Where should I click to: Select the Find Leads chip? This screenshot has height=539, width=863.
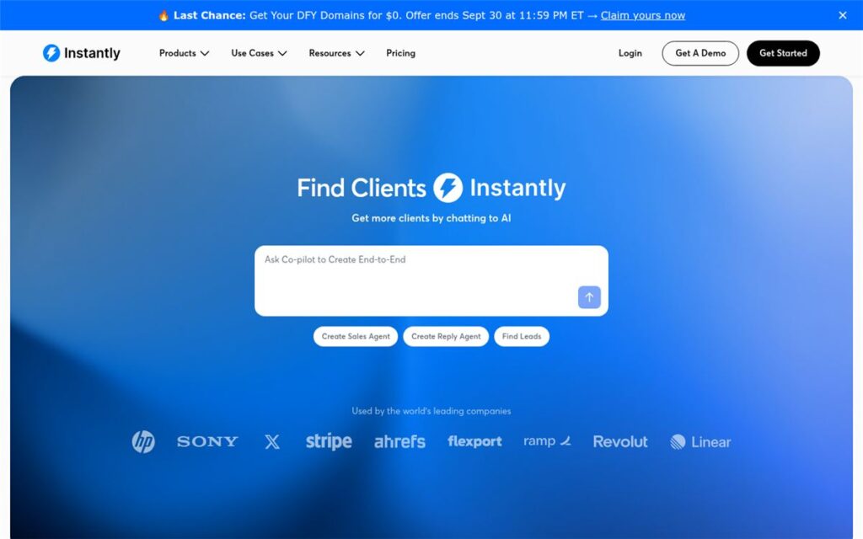coord(522,337)
